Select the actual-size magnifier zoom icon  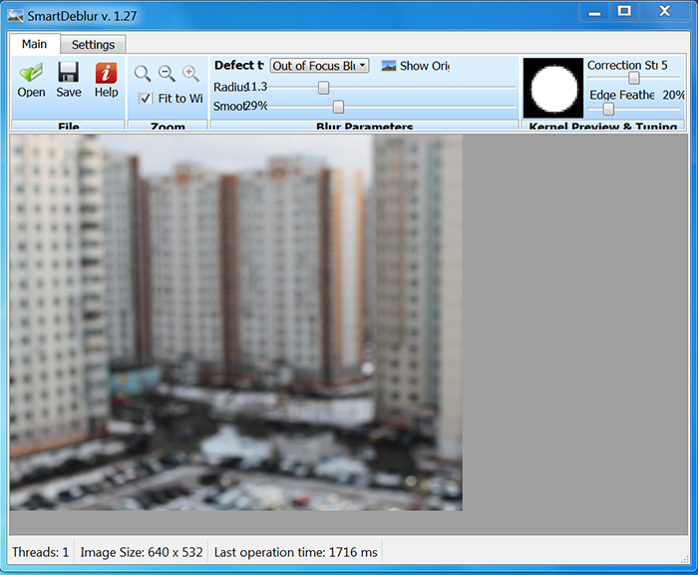coord(143,74)
